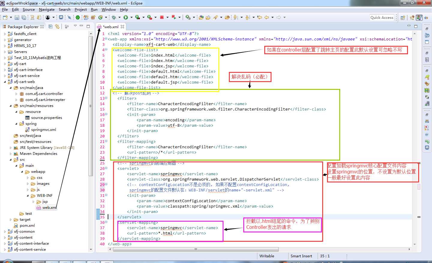Fold the filter element at line 13
The width and height of the screenshot is (432, 263).
click(x=106, y=98)
